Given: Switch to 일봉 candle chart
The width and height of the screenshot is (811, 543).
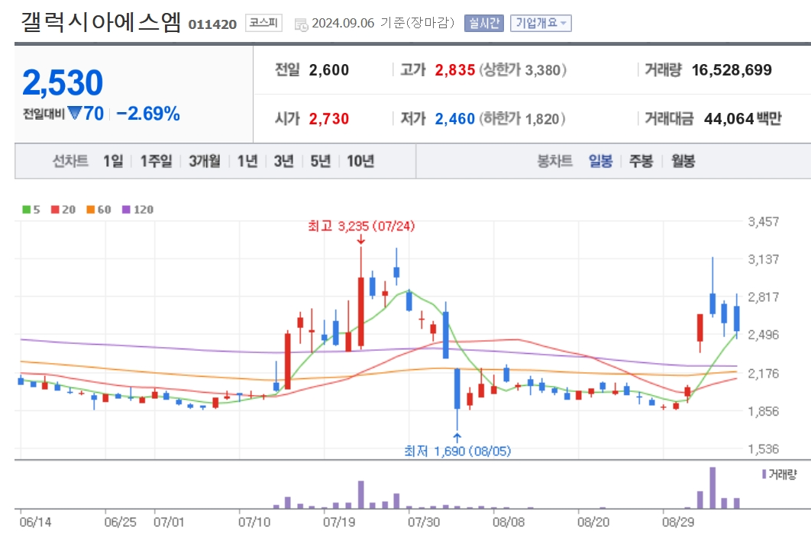Looking at the screenshot, I should pyautogui.click(x=600, y=161).
